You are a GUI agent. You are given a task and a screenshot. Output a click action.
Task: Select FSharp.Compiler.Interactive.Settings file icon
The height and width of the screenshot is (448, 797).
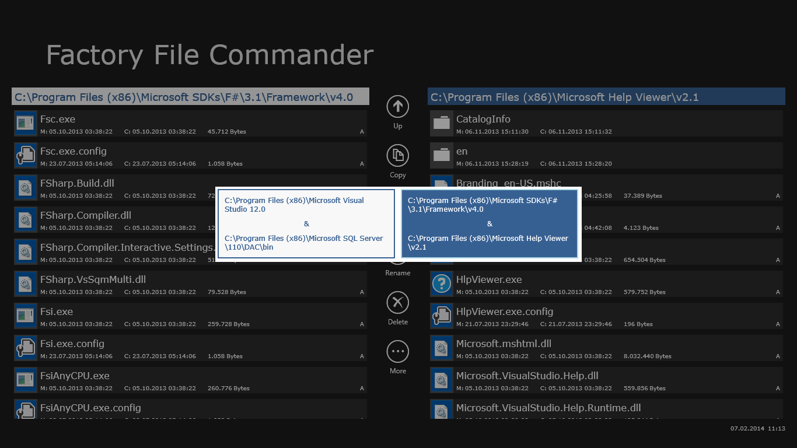(x=25, y=251)
